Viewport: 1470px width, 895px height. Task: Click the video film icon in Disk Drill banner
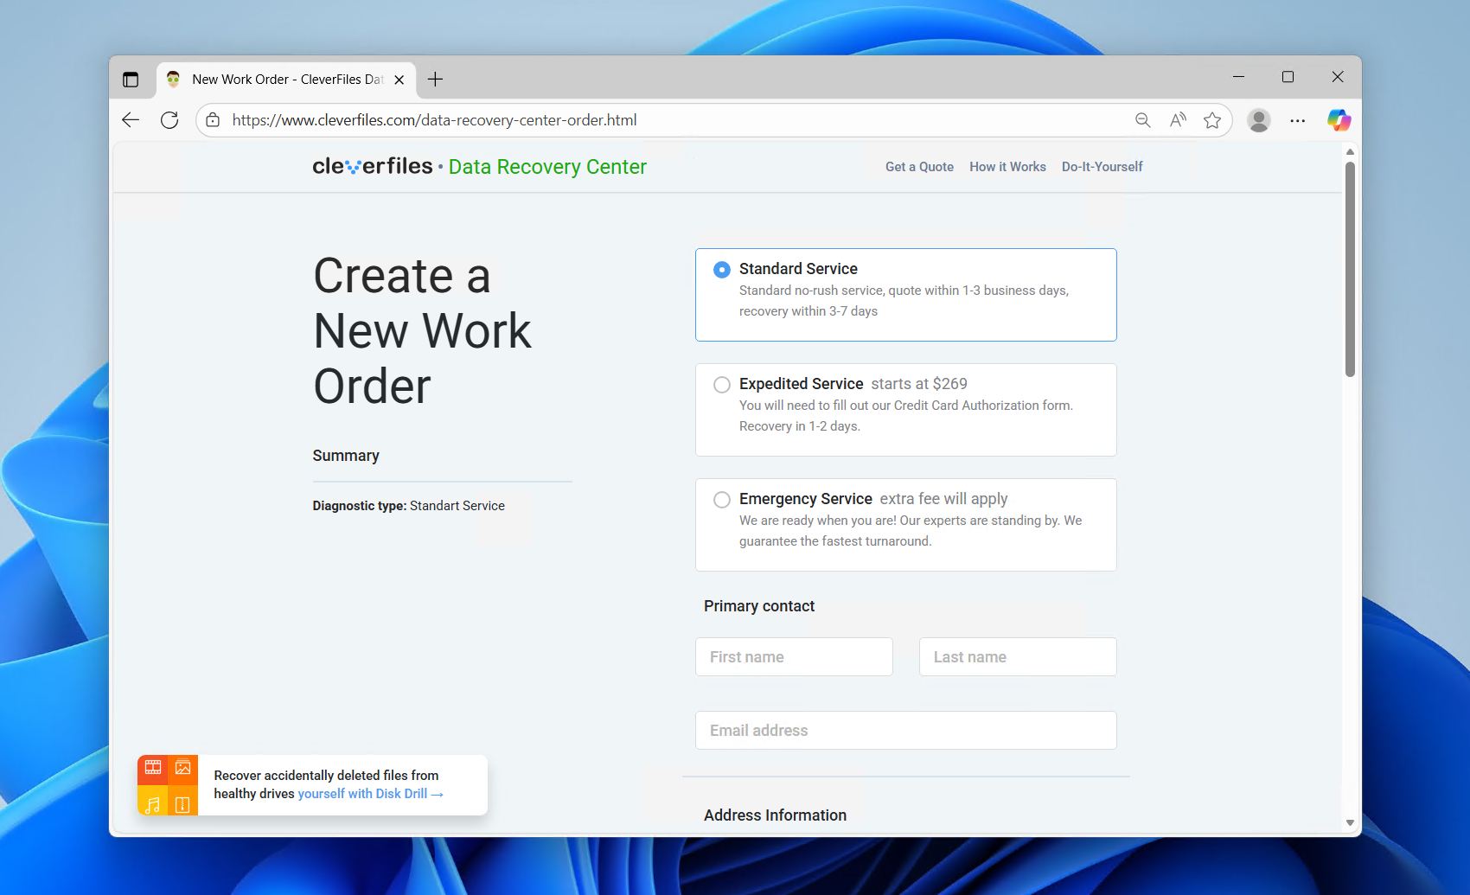click(153, 767)
